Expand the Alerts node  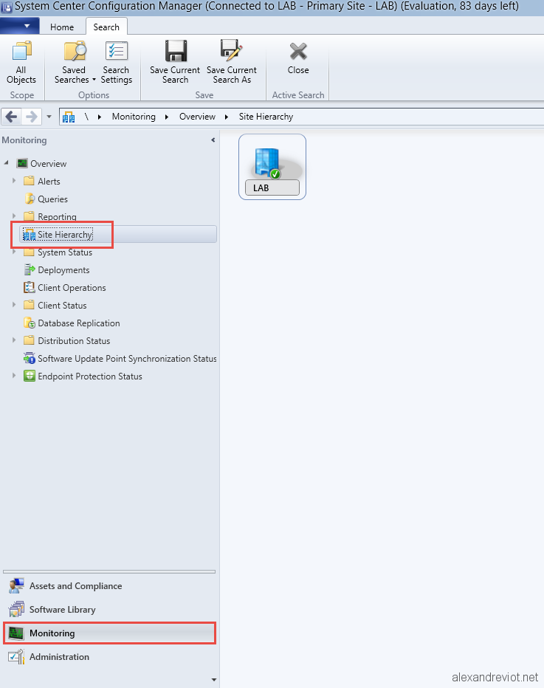pyautogui.click(x=14, y=180)
